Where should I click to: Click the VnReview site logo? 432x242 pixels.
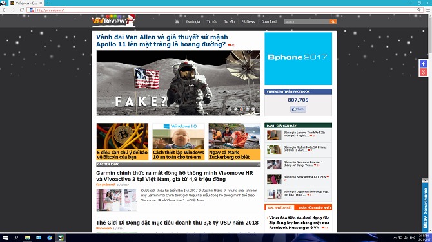pos(113,21)
